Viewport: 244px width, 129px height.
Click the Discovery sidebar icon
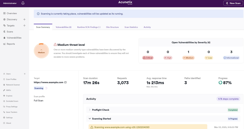[4, 20]
